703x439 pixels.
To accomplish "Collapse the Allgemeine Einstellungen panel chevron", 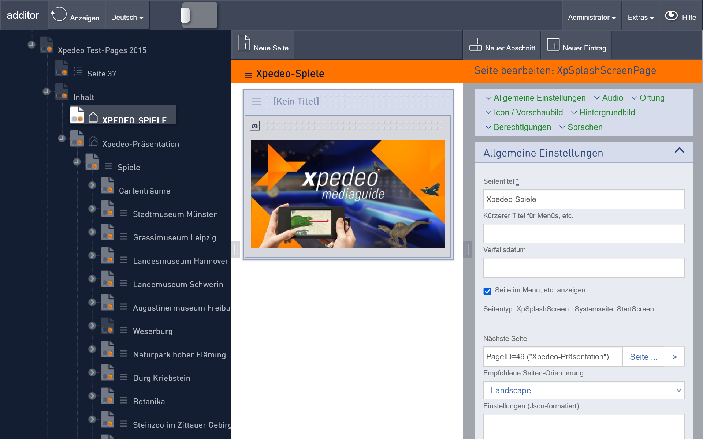I will [680, 150].
